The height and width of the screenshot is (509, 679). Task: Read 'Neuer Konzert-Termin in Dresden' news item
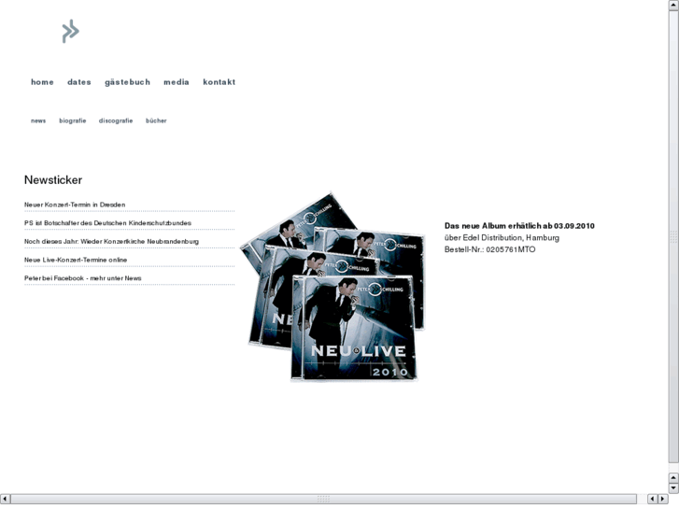[x=75, y=205]
